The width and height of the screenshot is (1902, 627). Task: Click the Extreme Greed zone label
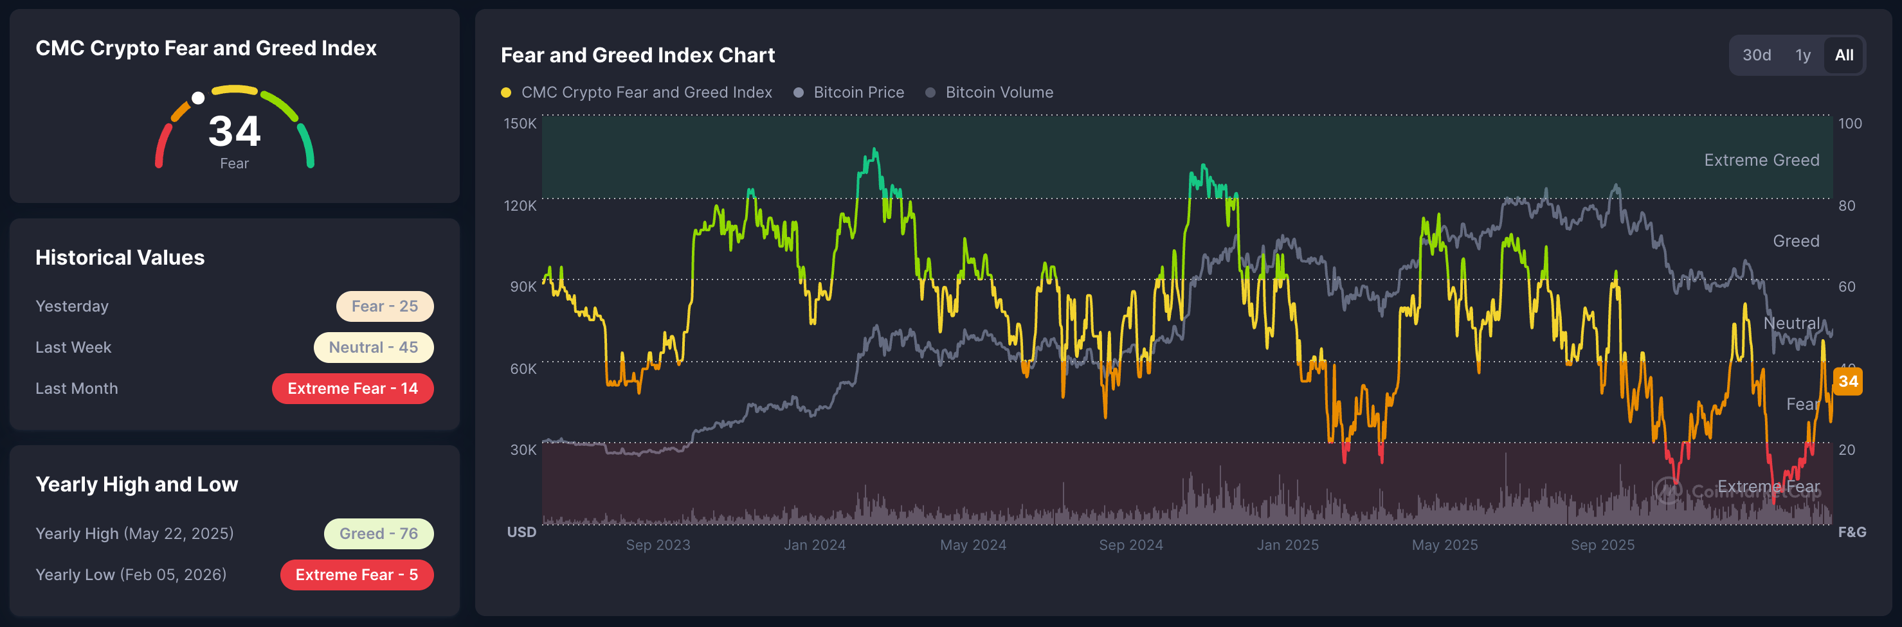(x=1762, y=160)
